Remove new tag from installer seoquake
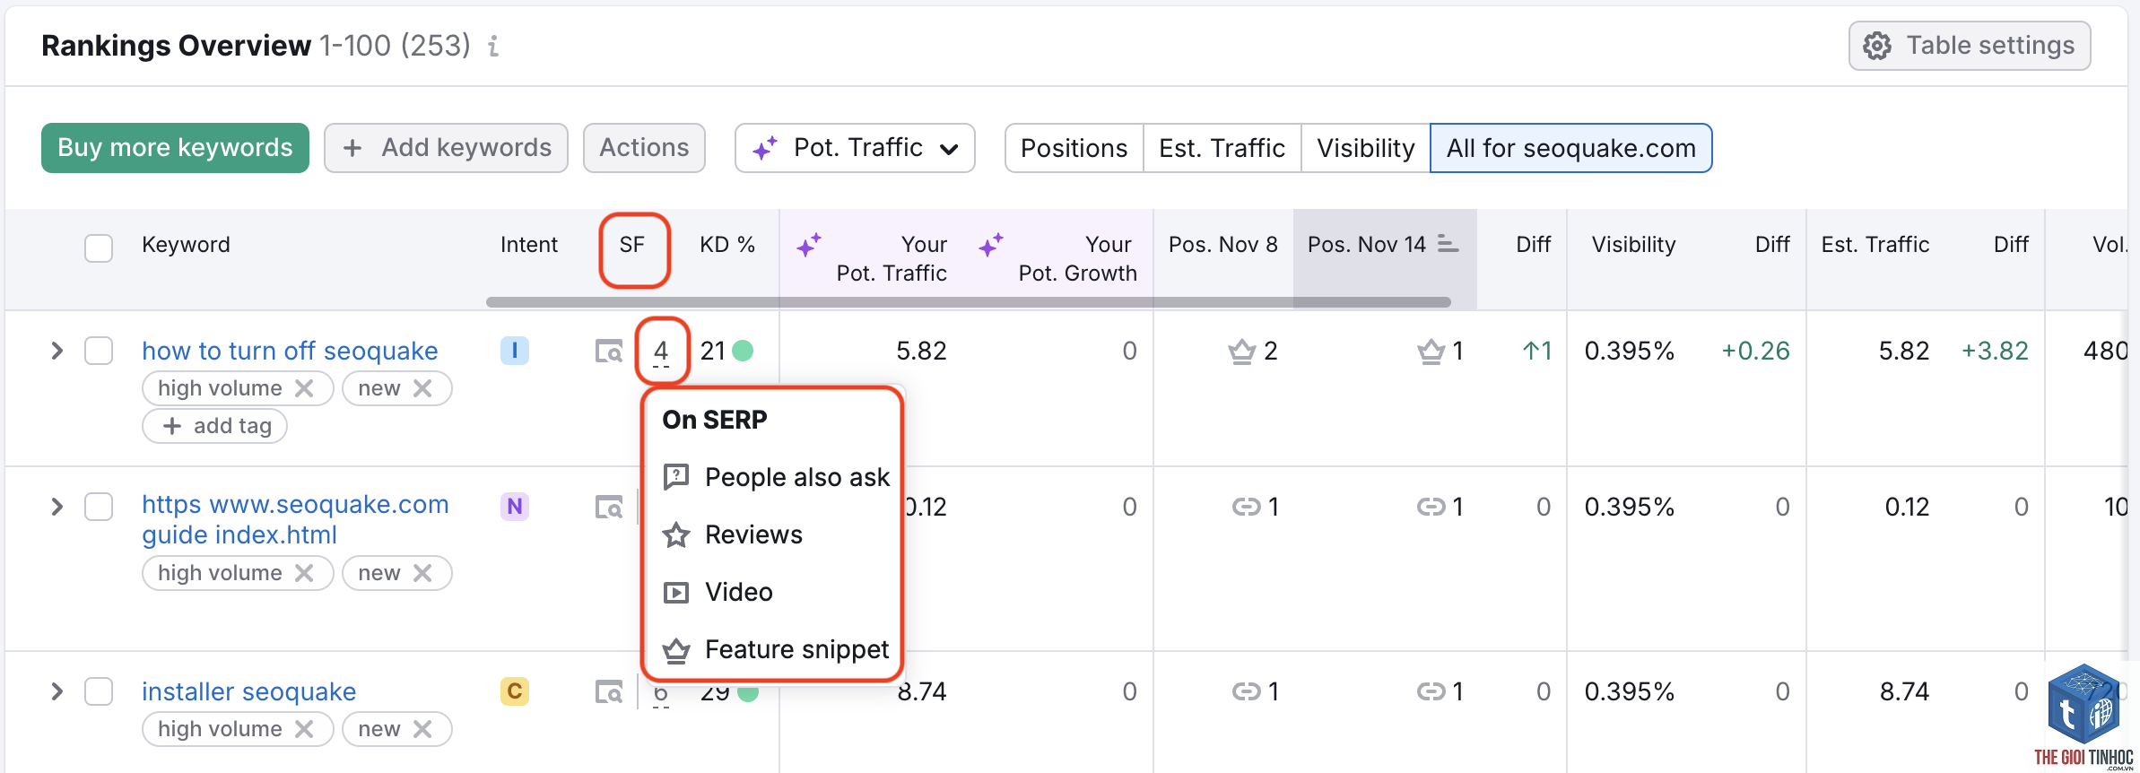Image resolution: width=2140 pixels, height=773 pixels. point(422,729)
